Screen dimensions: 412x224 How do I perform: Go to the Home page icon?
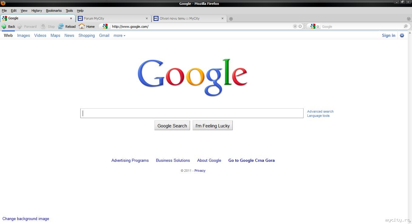click(x=81, y=26)
